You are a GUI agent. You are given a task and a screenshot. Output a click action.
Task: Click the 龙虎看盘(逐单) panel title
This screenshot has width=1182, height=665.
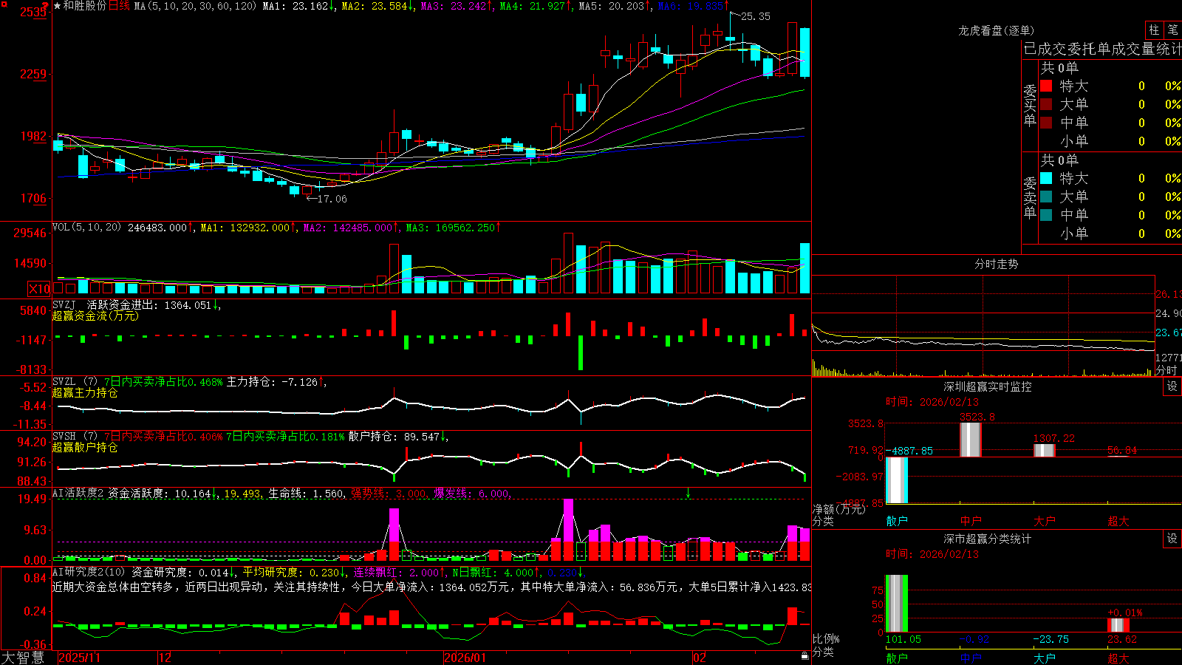996,30
